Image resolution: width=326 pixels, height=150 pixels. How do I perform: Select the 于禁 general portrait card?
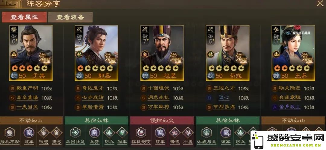(x=31, y=53)
